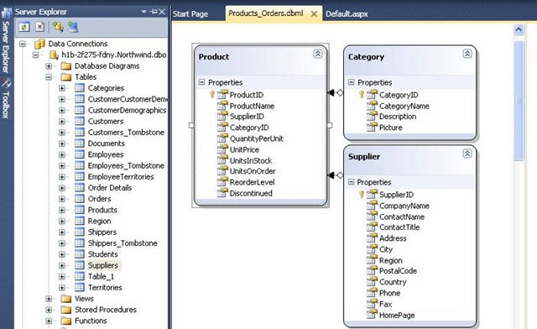Click the Suppliers table icon

click(80, 265)
